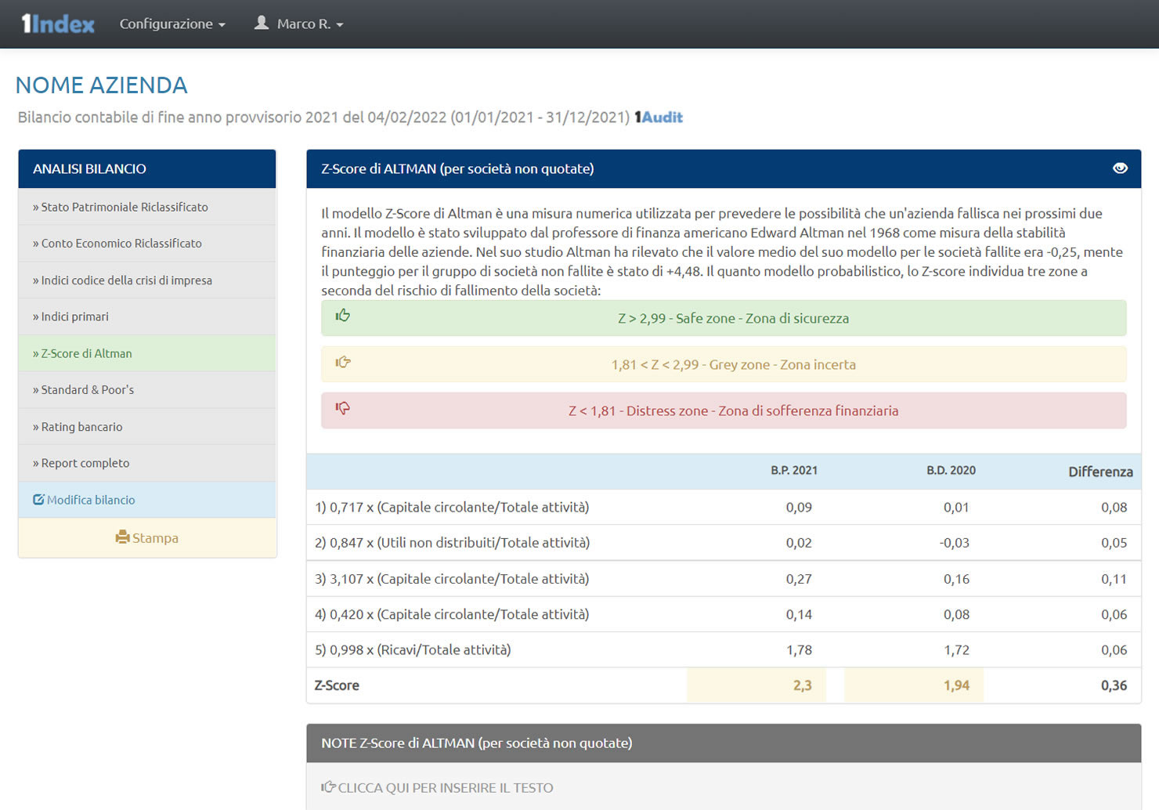Click the printer icon next to Stampa
Screen dimensions: 1159x810
tap(122, 537)
